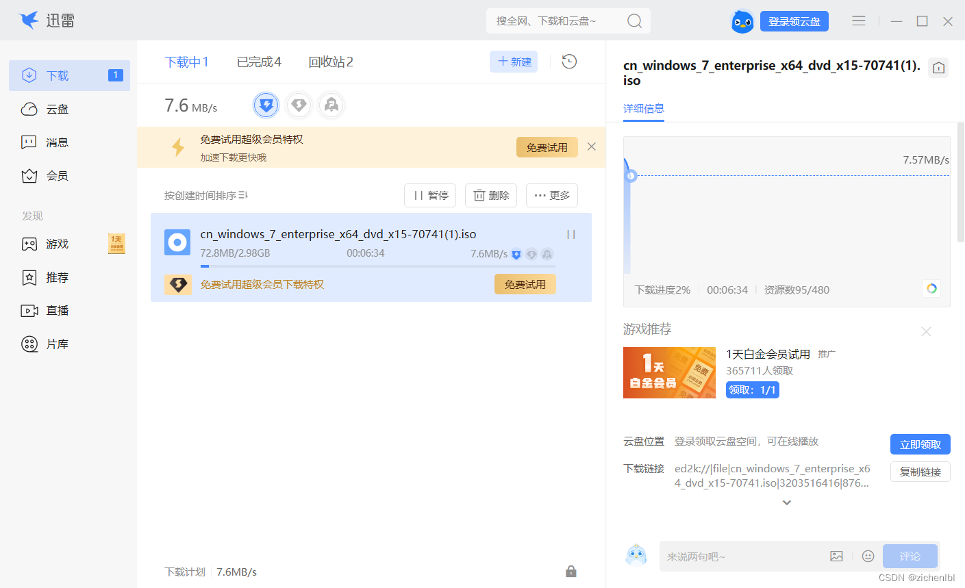Click the 评论 submit comment button
The height and width of the screenshot is (588, 965).
[x=910, y=556]
